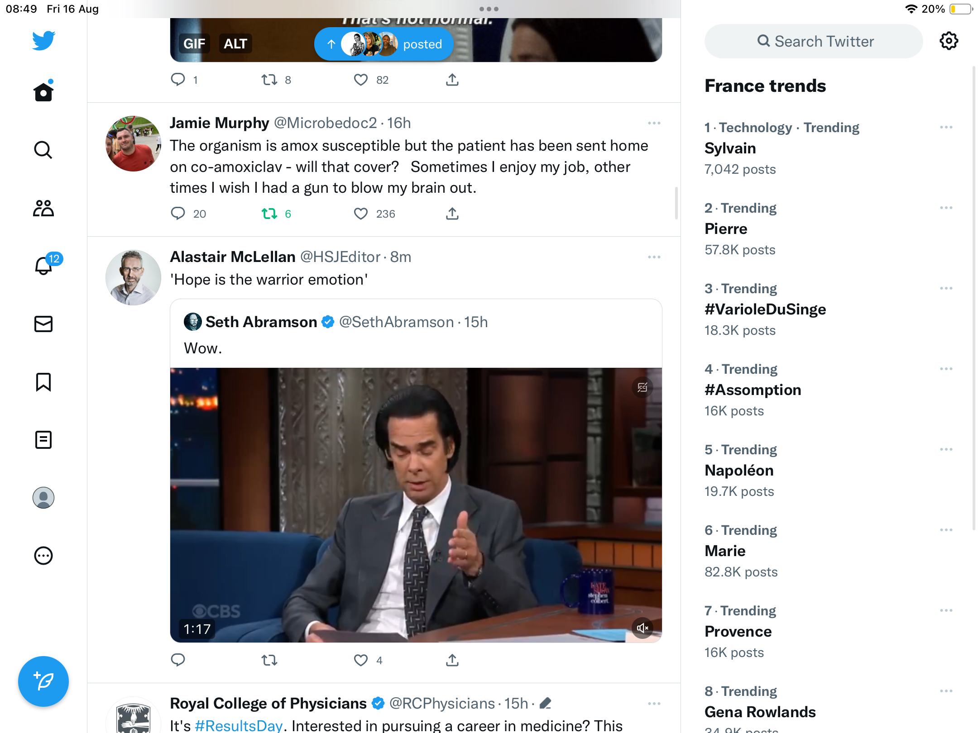This screenshot has width=978, height=733.
Task: Tap the iPad multitasking three dots
Action: coord(489,9)
